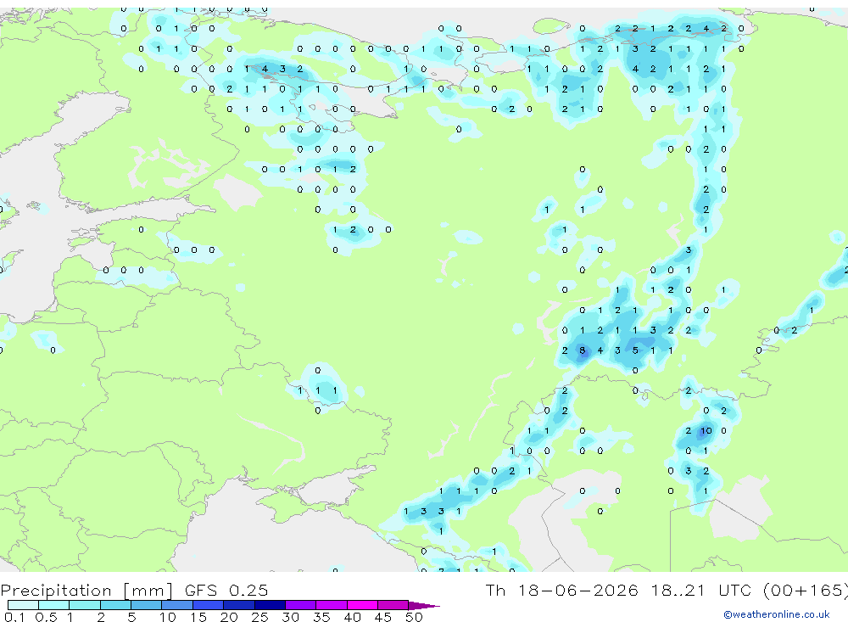
Task: Click the legend label 25
Action: tap(259, 617)
